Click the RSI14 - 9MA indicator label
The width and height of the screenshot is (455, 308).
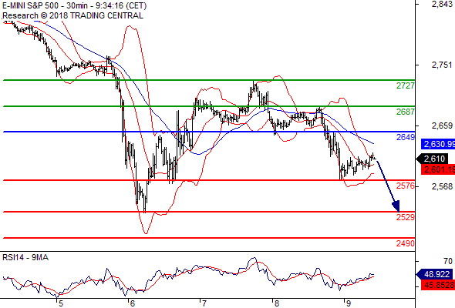25,257
